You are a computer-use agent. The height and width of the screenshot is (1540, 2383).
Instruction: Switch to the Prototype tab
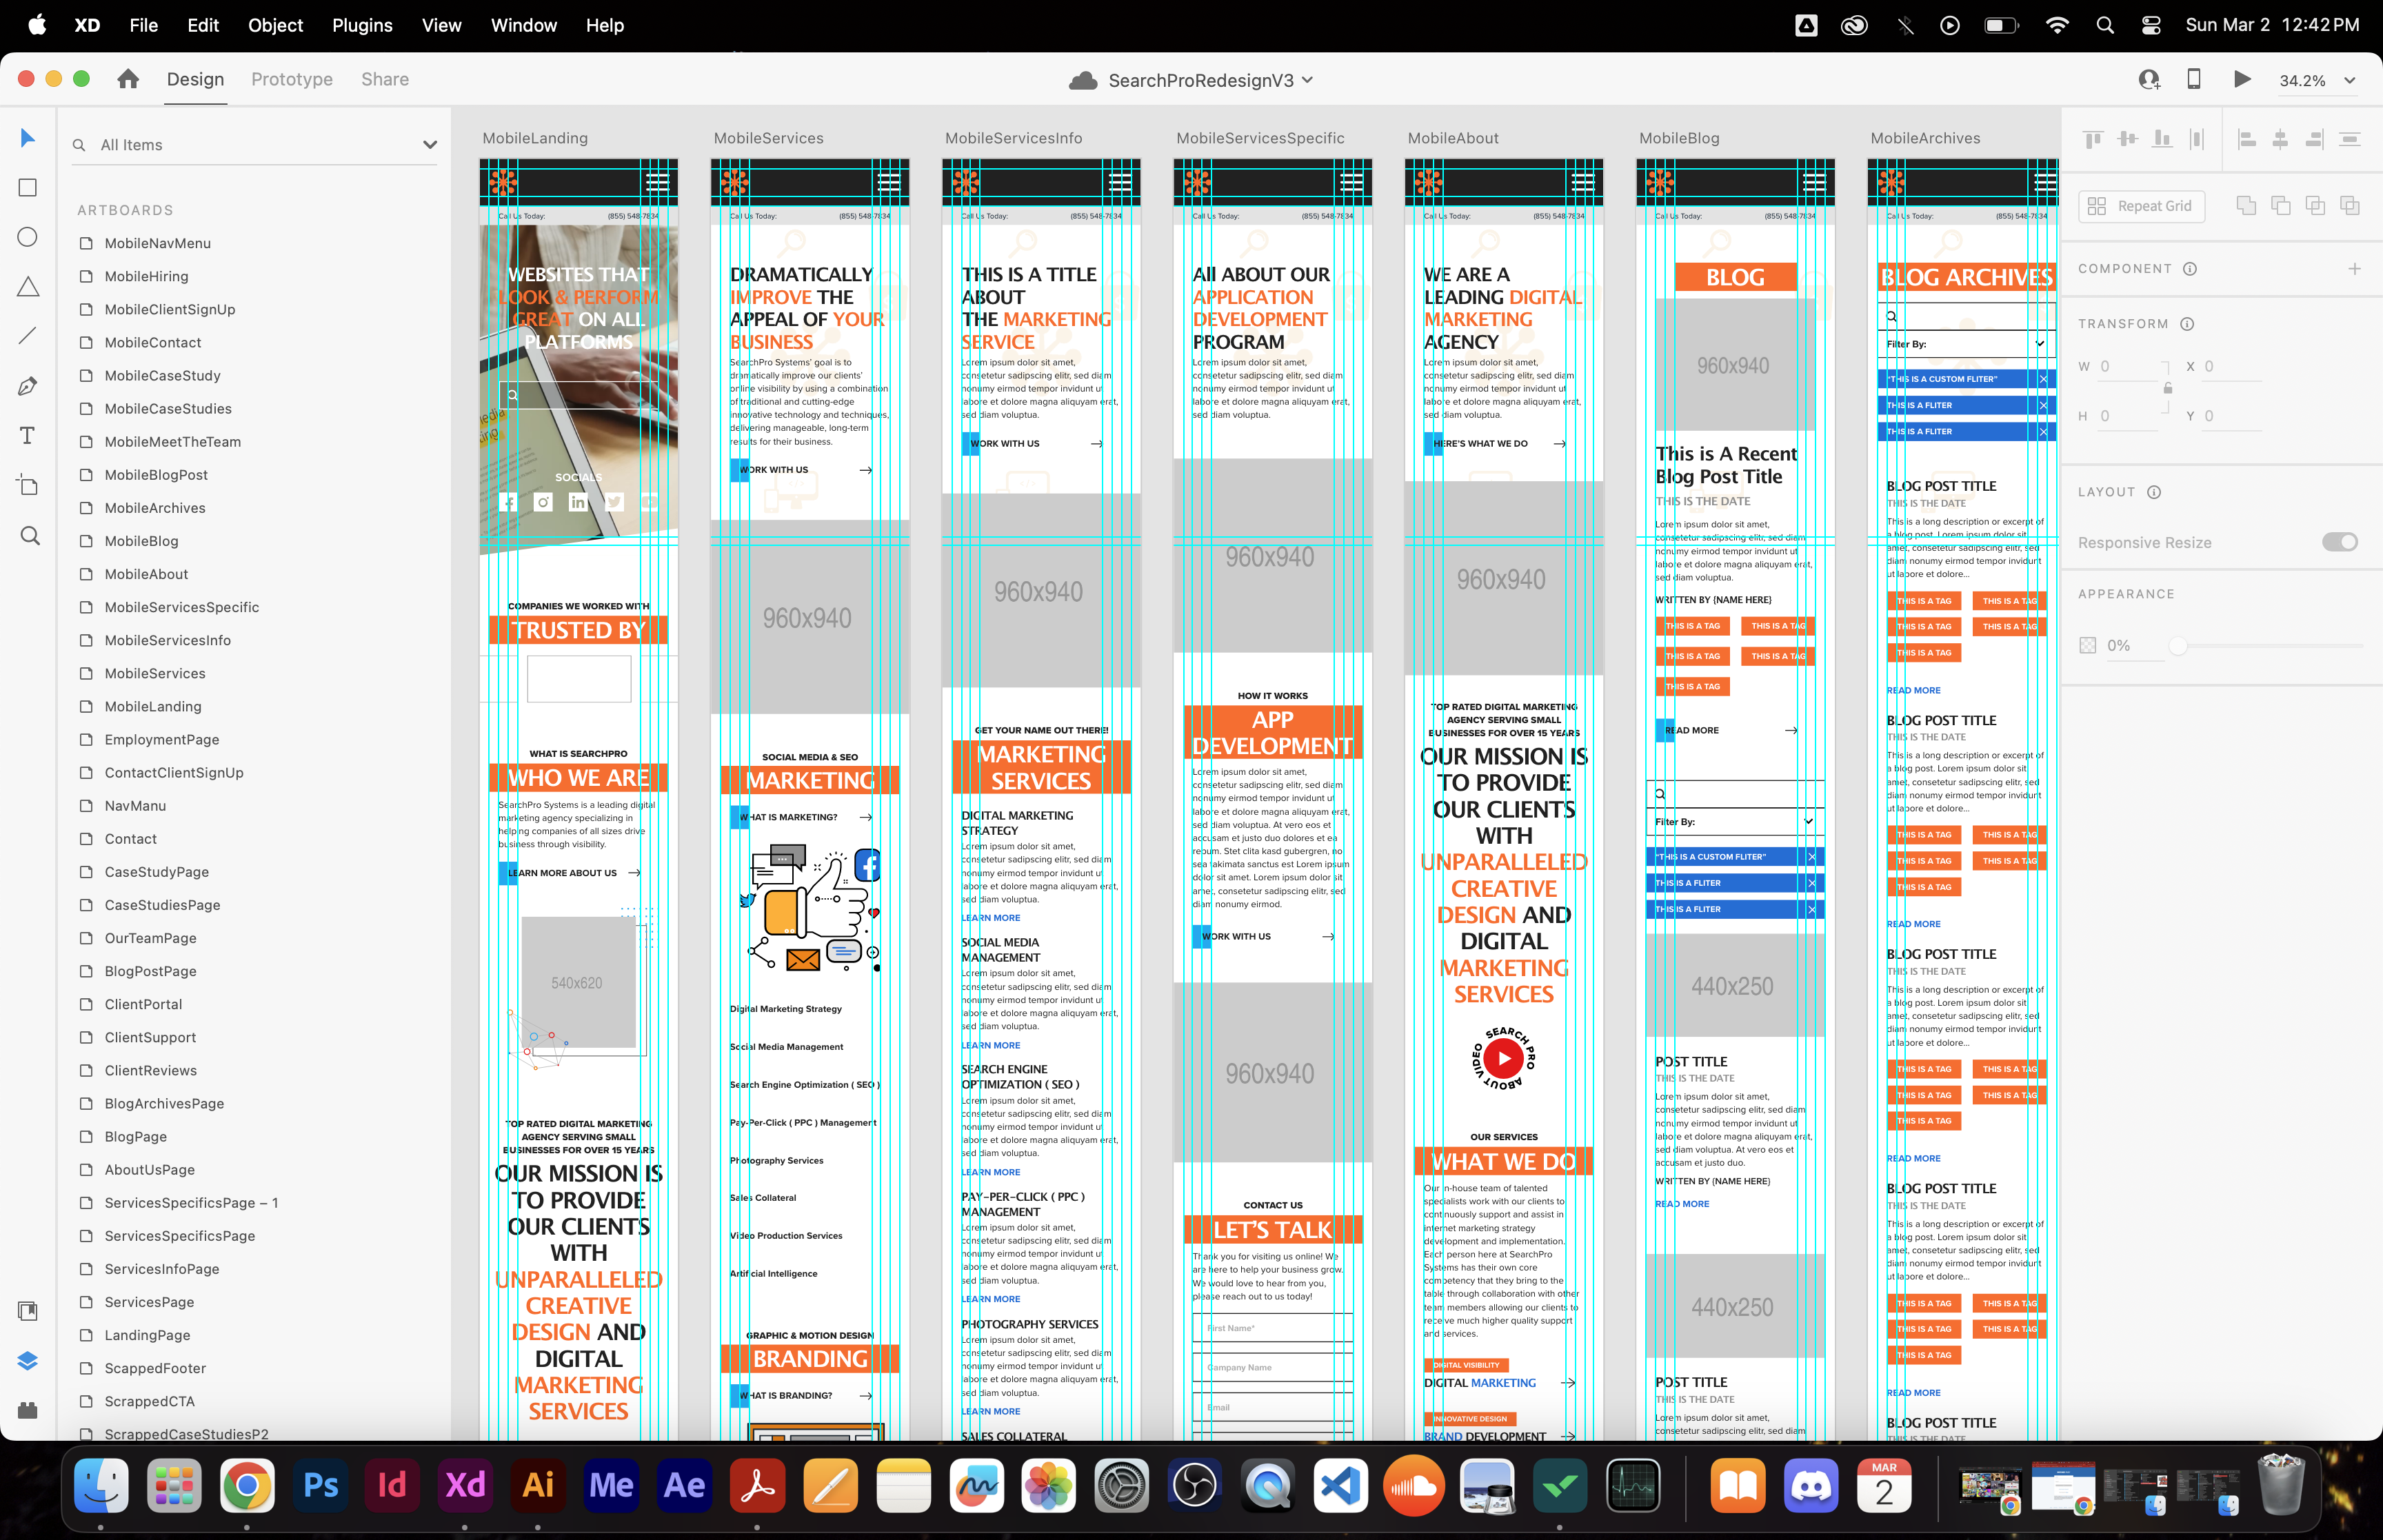click(x=292, y=80)
